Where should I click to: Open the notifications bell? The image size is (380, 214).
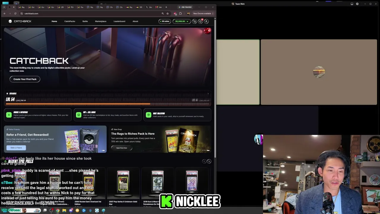200,21
